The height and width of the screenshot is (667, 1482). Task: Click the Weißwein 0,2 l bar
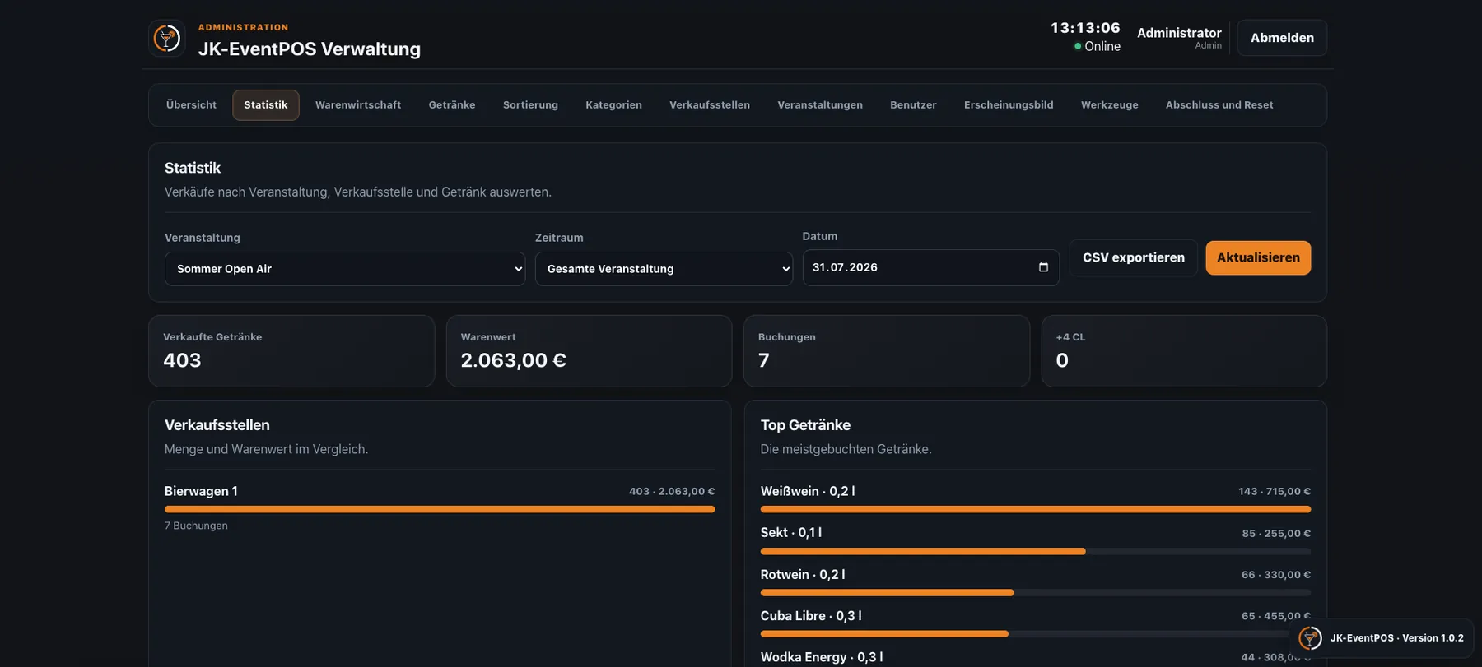pos(1036,510)
